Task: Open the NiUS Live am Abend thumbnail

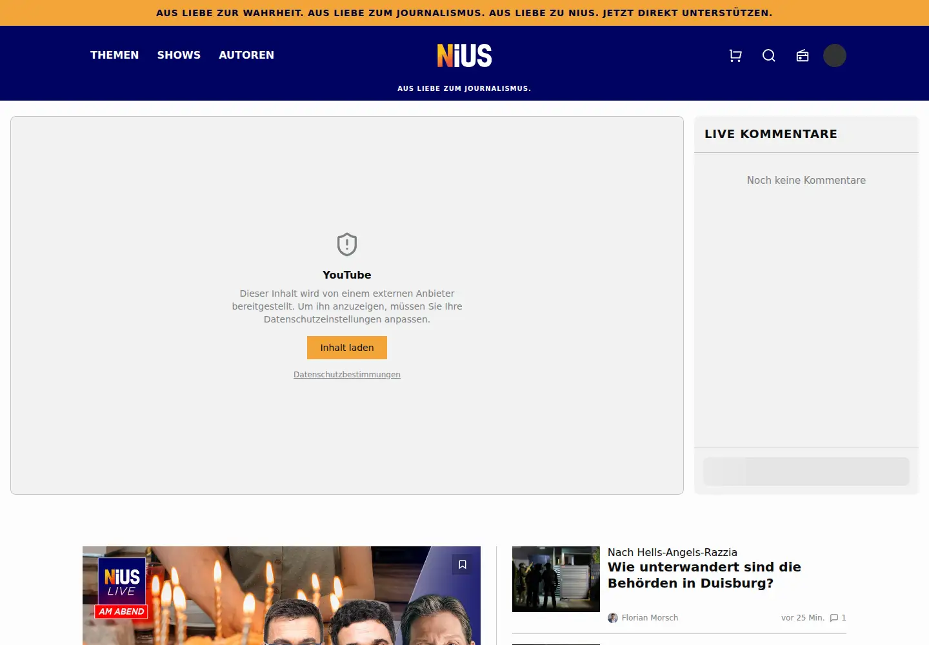Action: (281, 595)
